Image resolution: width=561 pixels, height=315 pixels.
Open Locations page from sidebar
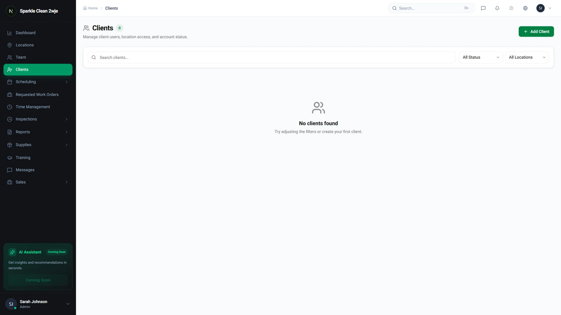click(38, 45)
